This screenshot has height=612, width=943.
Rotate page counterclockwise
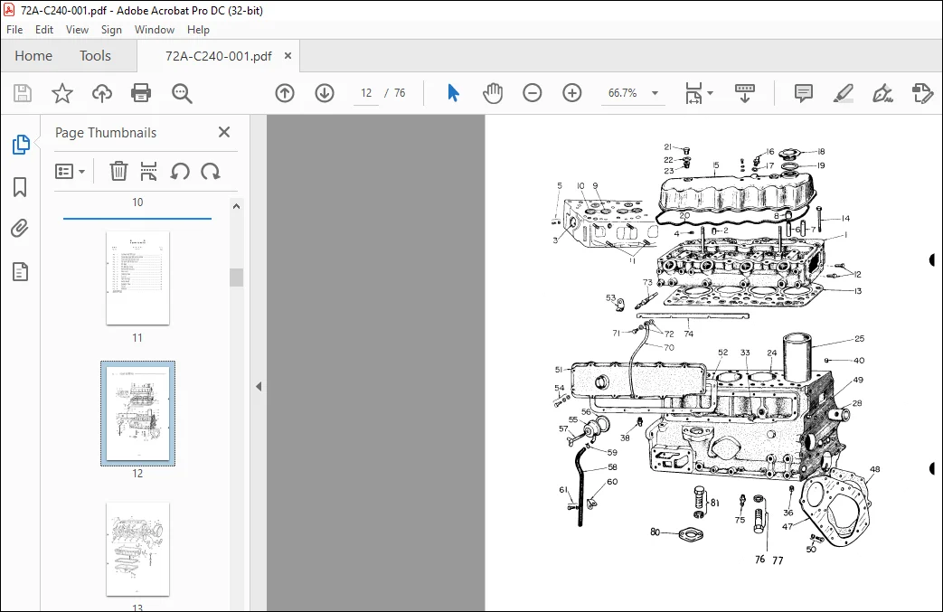[180, 172]
